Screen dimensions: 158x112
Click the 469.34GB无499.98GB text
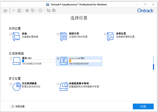(79, 64)
